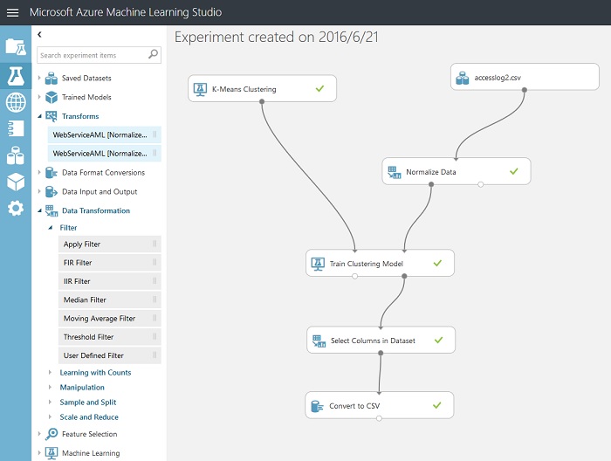
Task: Open the hamburger menu
Action: pos(12,12)
